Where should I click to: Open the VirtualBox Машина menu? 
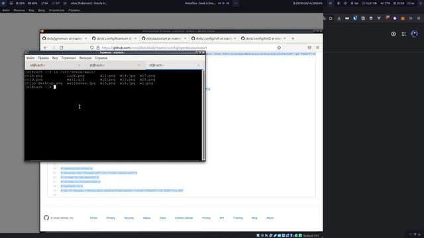click(x=19, y=11)
